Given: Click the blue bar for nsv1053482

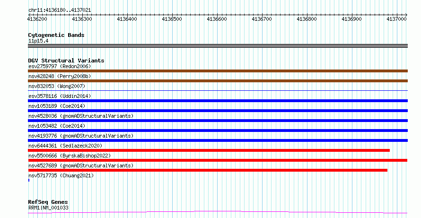Looking at the screenshot, I should 218,131.
